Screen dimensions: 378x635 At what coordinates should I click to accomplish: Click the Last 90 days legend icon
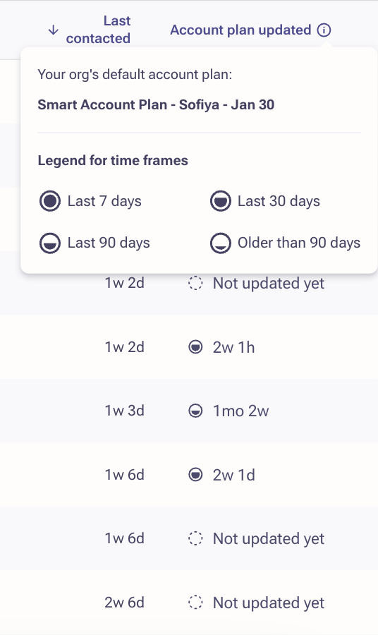[50, 243]
